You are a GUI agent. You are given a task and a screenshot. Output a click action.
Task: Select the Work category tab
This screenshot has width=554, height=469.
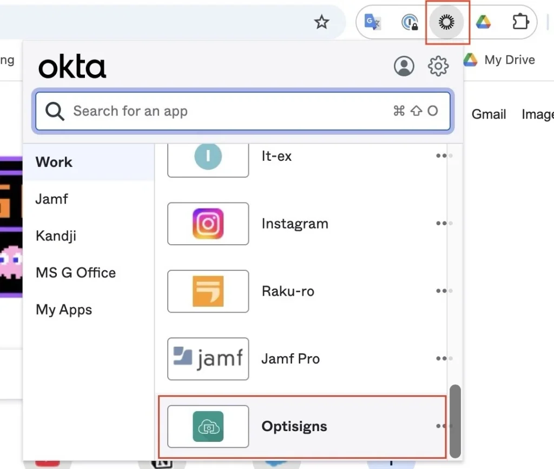pyautogui.click(x=54, y=162)
